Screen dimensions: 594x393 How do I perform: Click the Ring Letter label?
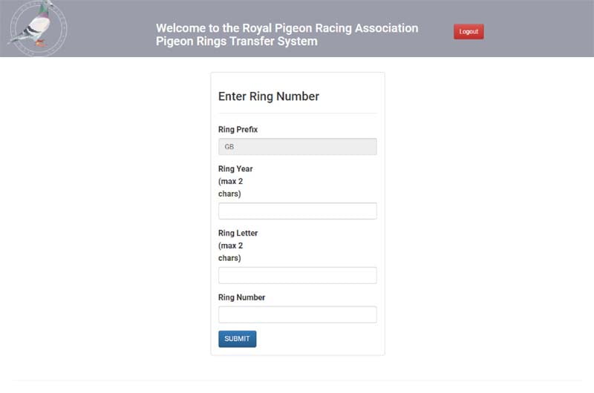click(x=238, y=233)
